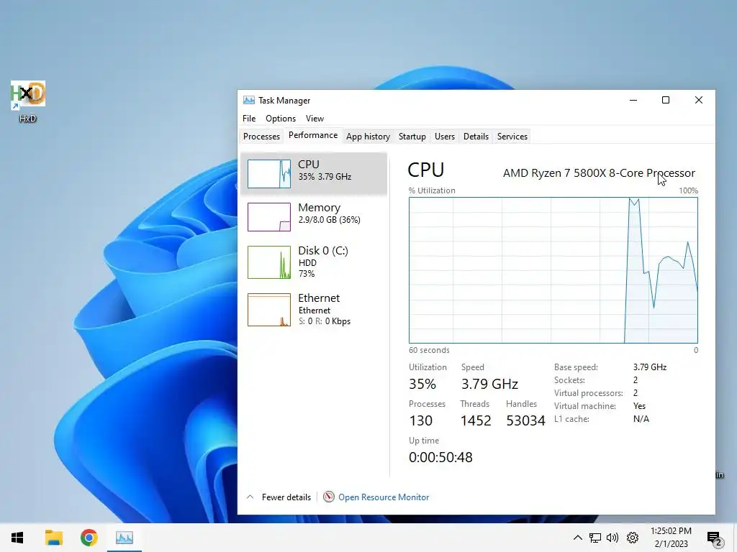This screenshot has width=737, height=552.
Task: Select the Memory mini graph thumbnail
Action: pyautogui.click(x=269, y=217)
